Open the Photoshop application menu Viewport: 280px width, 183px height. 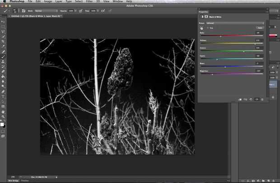[x=17, y=1]
